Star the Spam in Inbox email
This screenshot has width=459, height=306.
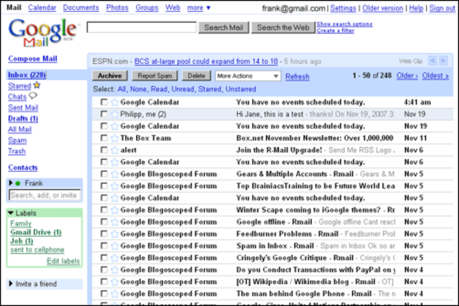click(115, 246)
